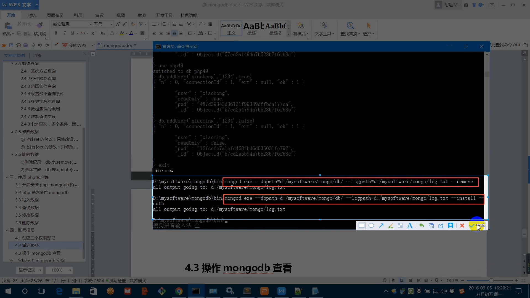530x298 pixels.
Task: Add text with the A tool
Action: [x=410, y=226]
